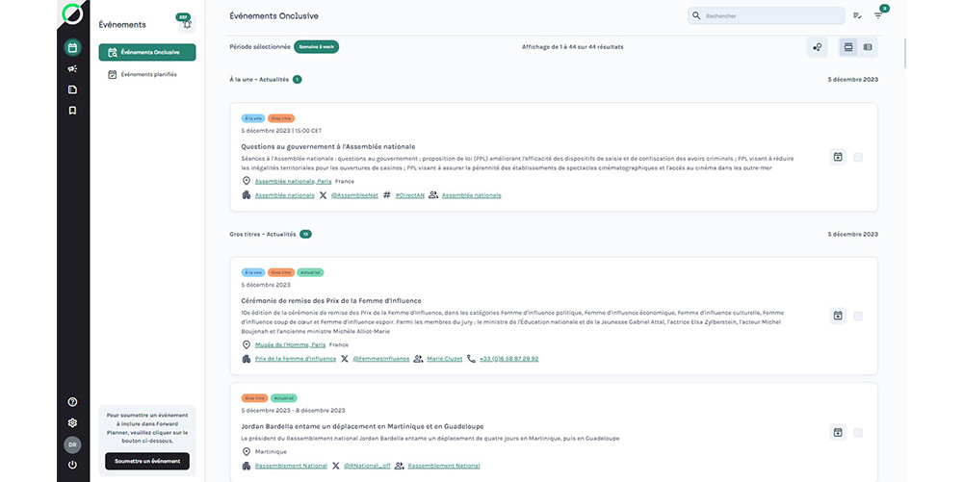The width and height of the screenshot is (963, 482).
Task: Click the power logout icon
Action: coord(72,465)
